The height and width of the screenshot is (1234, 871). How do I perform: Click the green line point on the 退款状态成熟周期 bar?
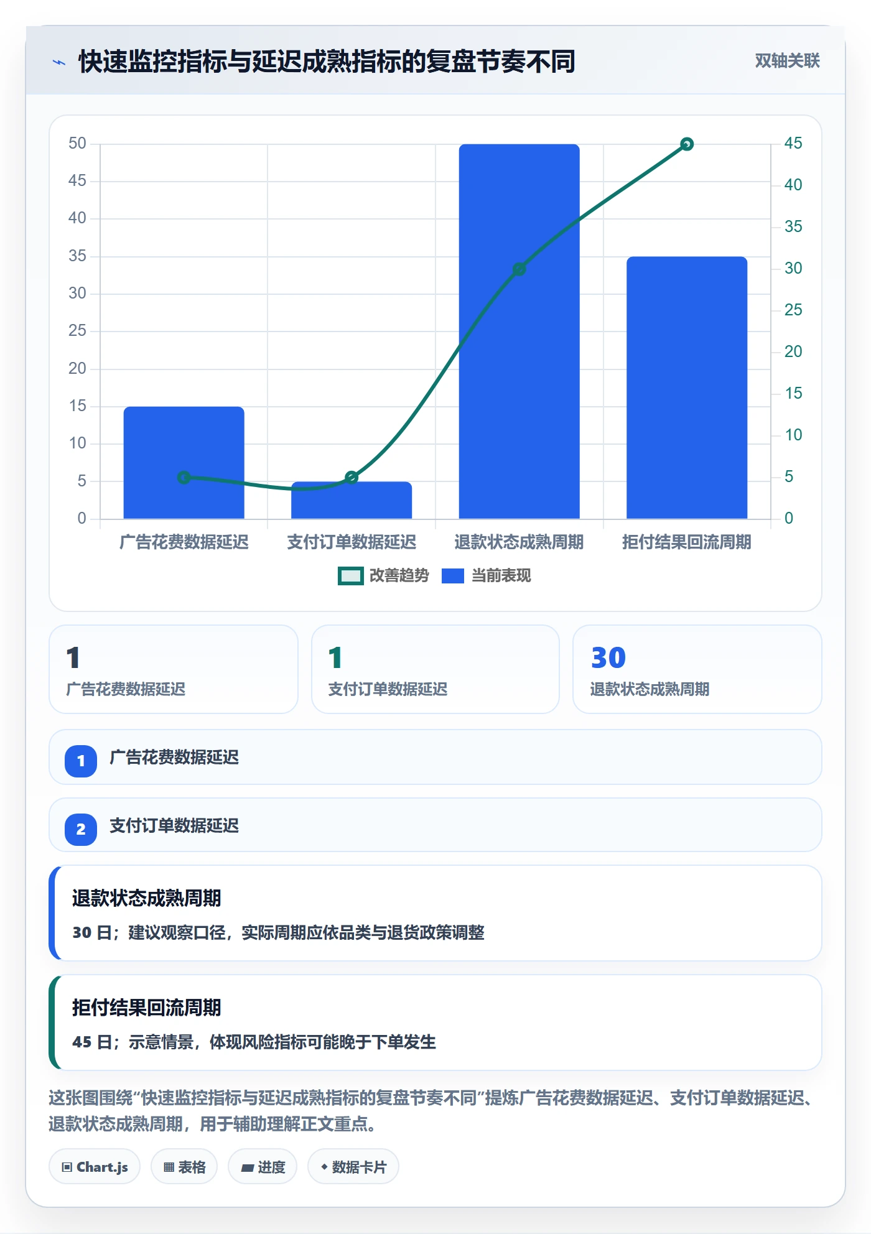pyautogui.click(x=519, y=269)
